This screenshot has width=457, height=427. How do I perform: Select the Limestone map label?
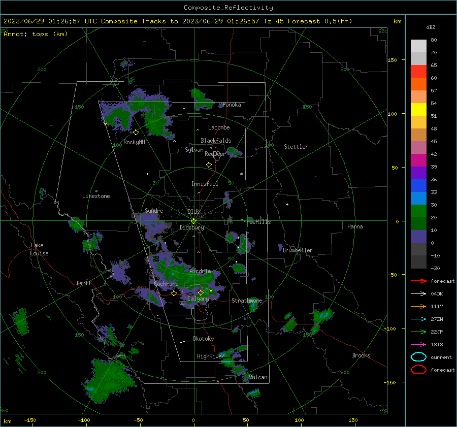(96, 196)
